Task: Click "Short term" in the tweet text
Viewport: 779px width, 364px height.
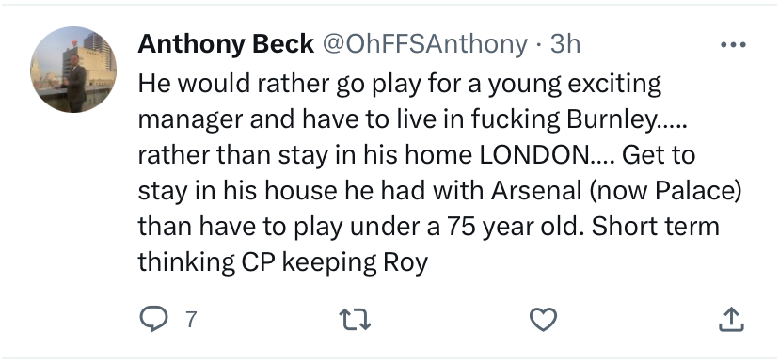Action: [656, 227]
